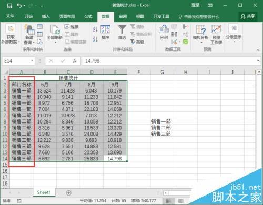Expand the formula bar
The height and width of the screenshot is (205, 263).
(258, 60)
